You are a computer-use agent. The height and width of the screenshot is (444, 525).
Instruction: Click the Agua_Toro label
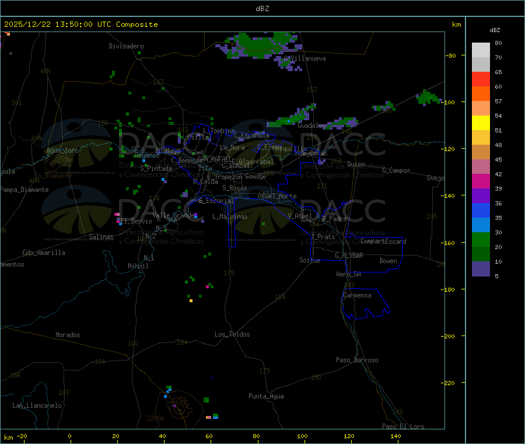62,151
